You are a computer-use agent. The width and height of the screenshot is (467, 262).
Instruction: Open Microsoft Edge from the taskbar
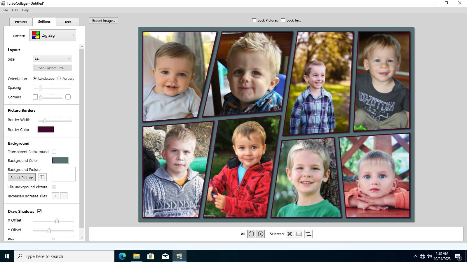(x=122, y=256)
